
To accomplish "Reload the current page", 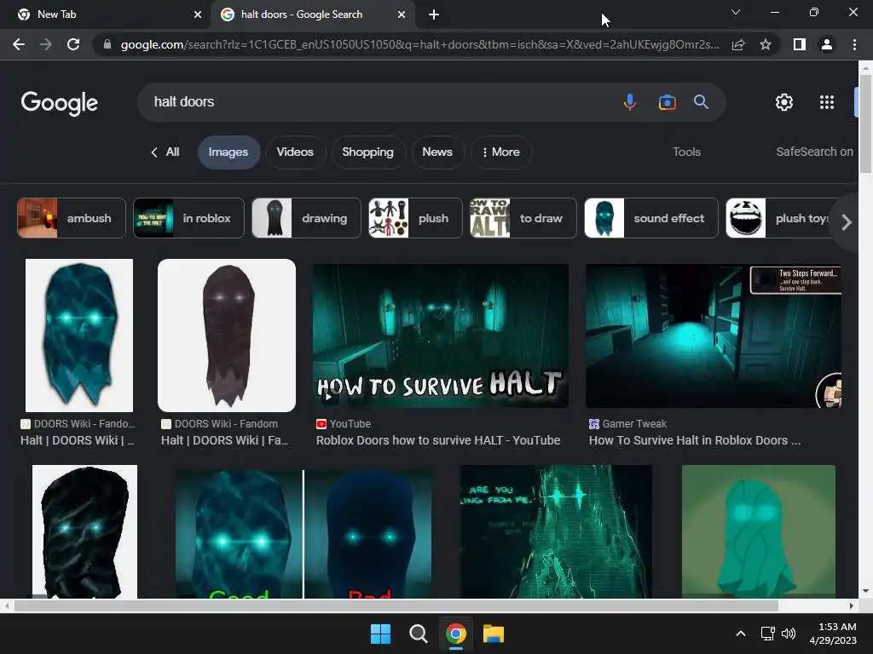I will pyautogui.click(x=73, y=44).
